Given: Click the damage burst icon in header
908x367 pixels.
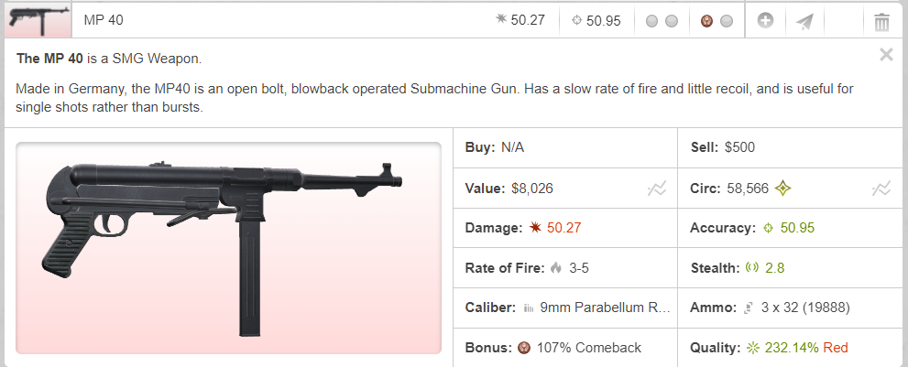Looking at the screenshot, I should tap(500, 20).
